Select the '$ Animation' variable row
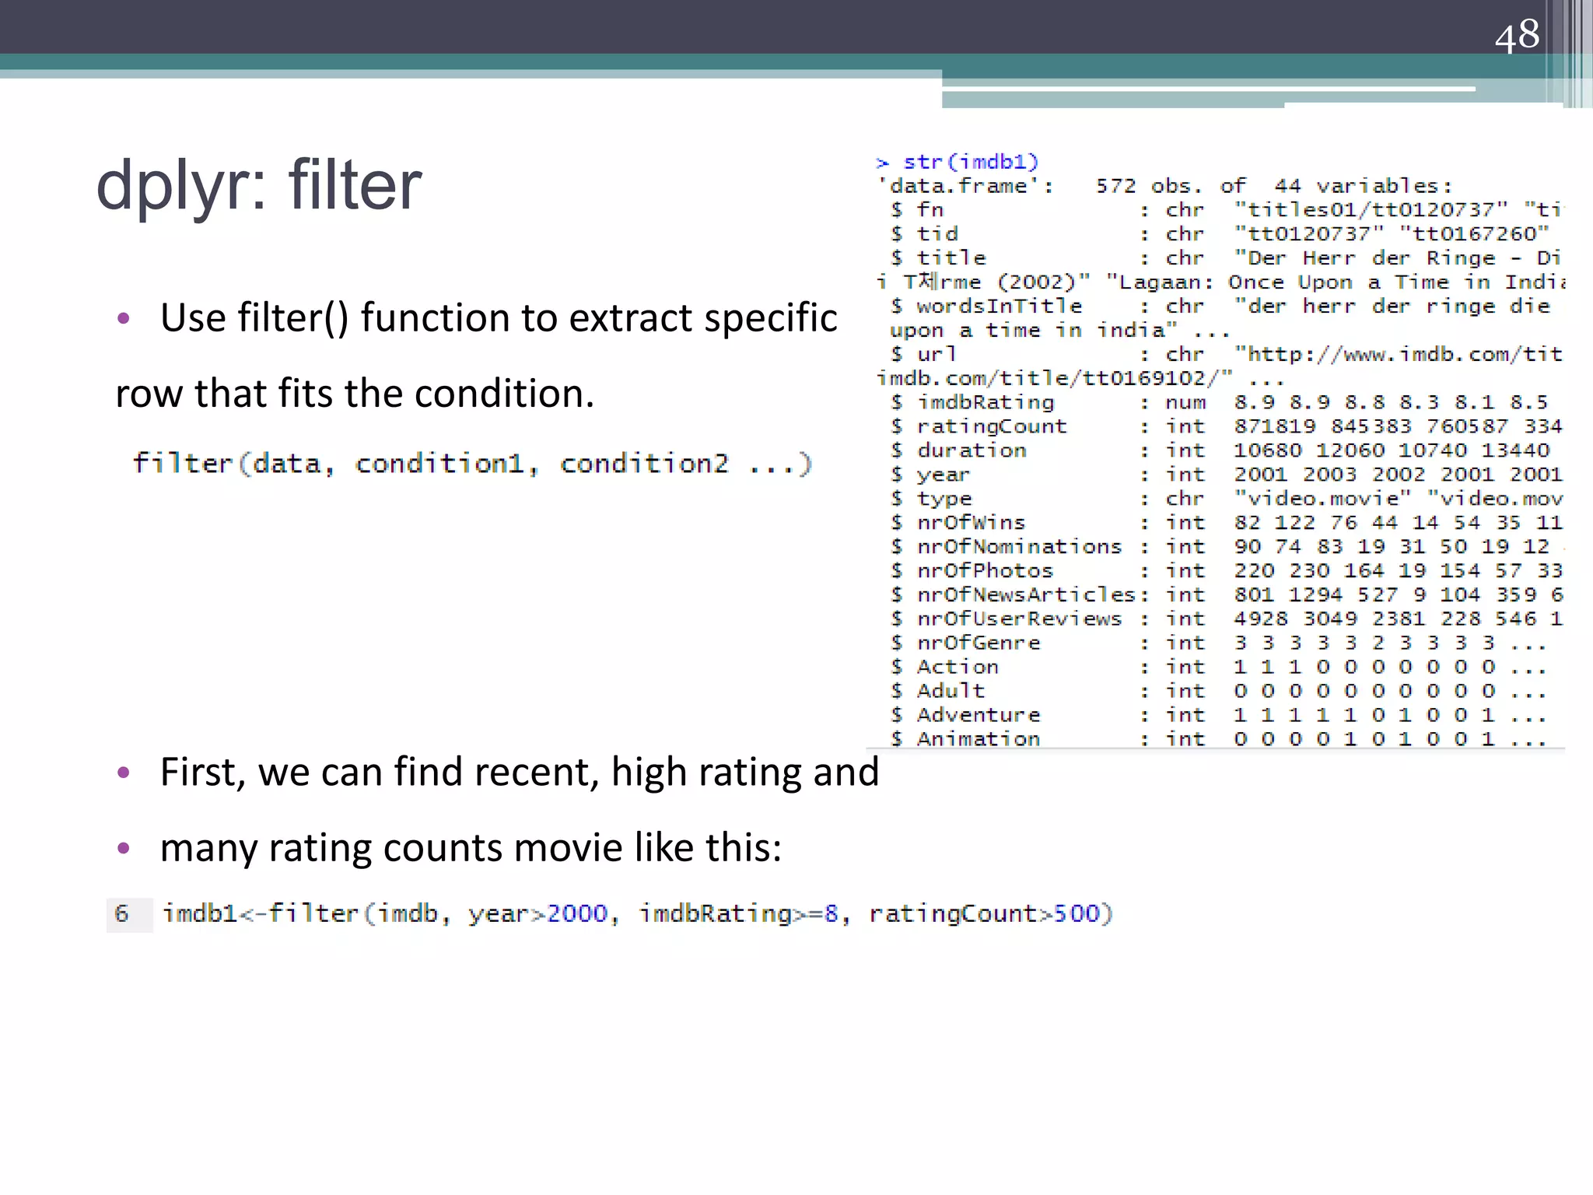 pos(1218,739)
